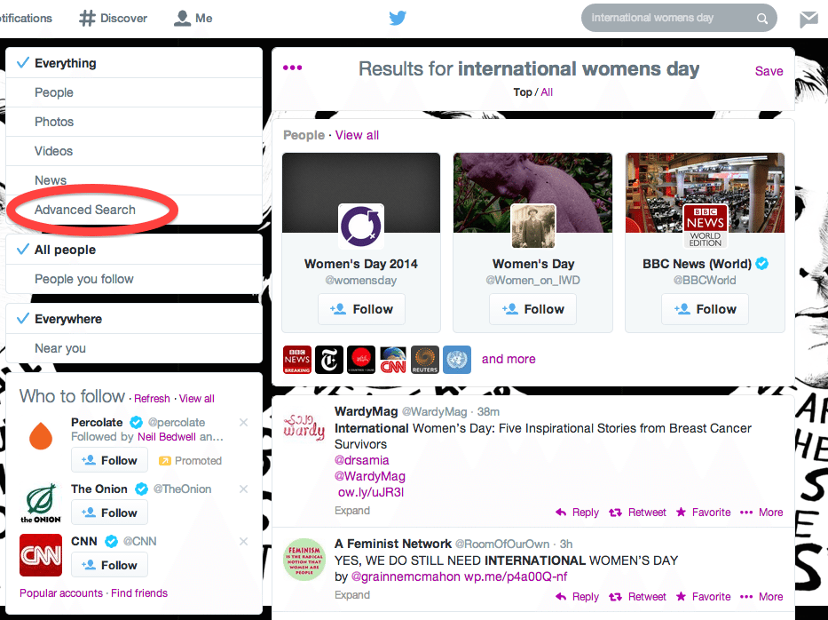Viewport: 828px width, 620px height.
Task: Open the @Women_on_IWD profile avatar
Action: tap(532, 227)
